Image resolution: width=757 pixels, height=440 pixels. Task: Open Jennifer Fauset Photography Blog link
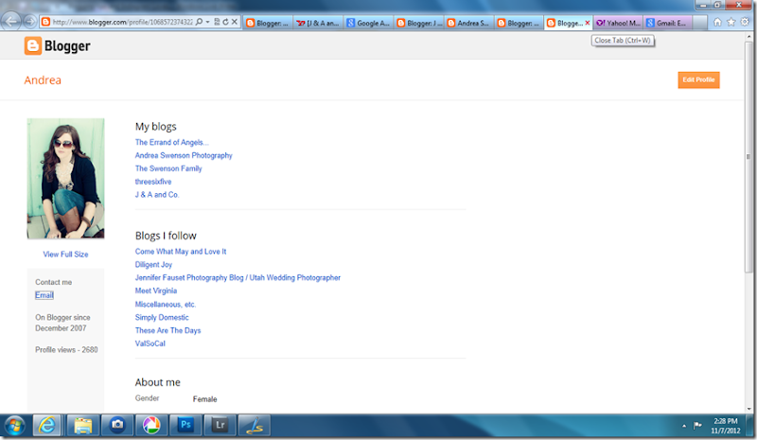click(x=238, y=277)
